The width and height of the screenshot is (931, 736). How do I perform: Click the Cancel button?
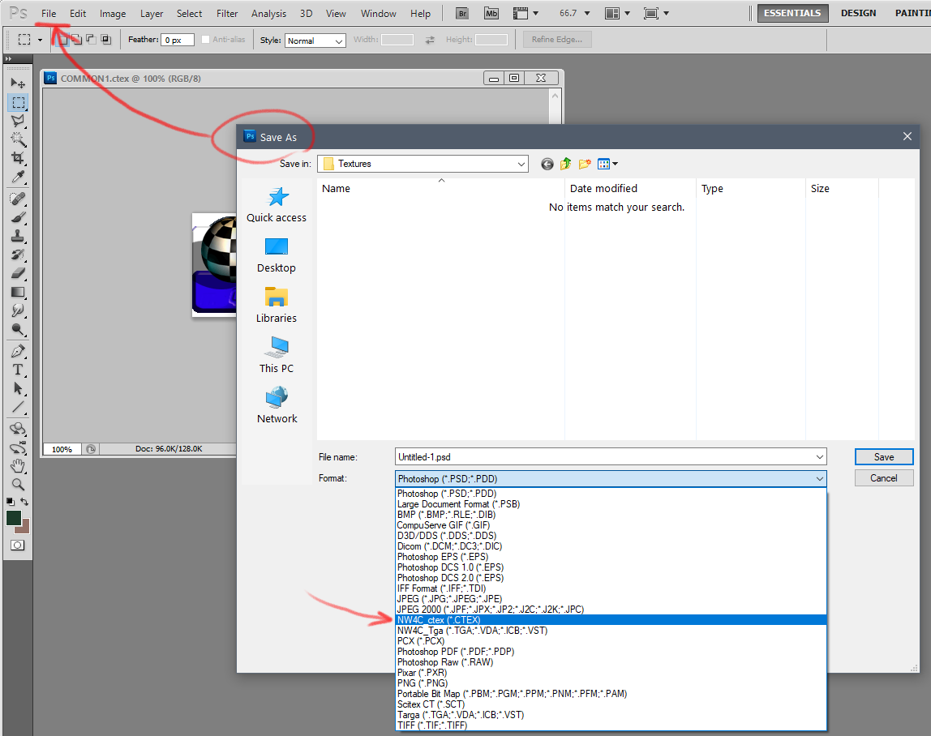click(x=883, y=478)
